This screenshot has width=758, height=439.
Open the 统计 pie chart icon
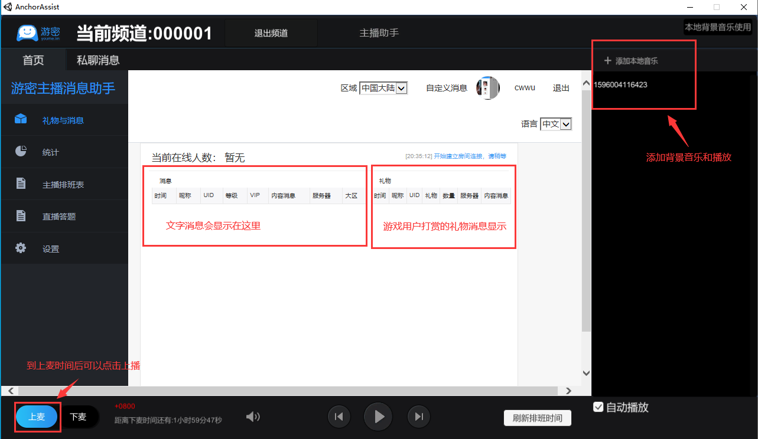coord(21,152)
